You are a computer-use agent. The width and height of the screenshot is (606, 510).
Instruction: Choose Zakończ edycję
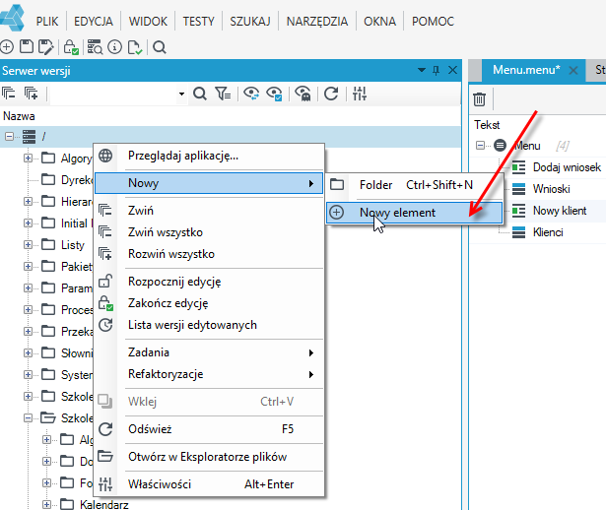point(209,303)
